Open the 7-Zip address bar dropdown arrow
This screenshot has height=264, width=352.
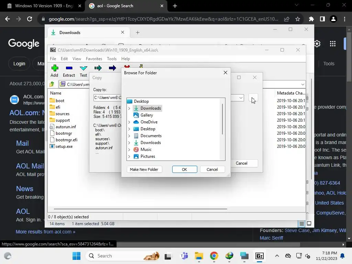302,85
